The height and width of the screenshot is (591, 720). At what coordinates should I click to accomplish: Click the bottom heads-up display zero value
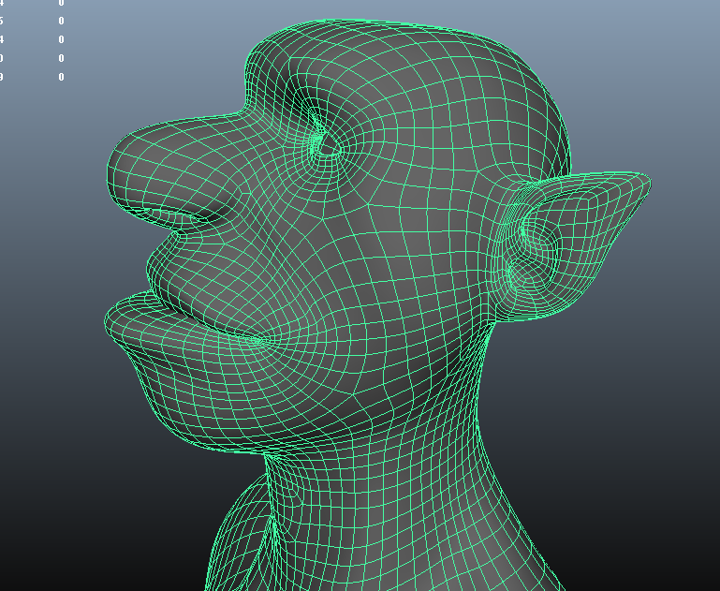tap(62, 77)
